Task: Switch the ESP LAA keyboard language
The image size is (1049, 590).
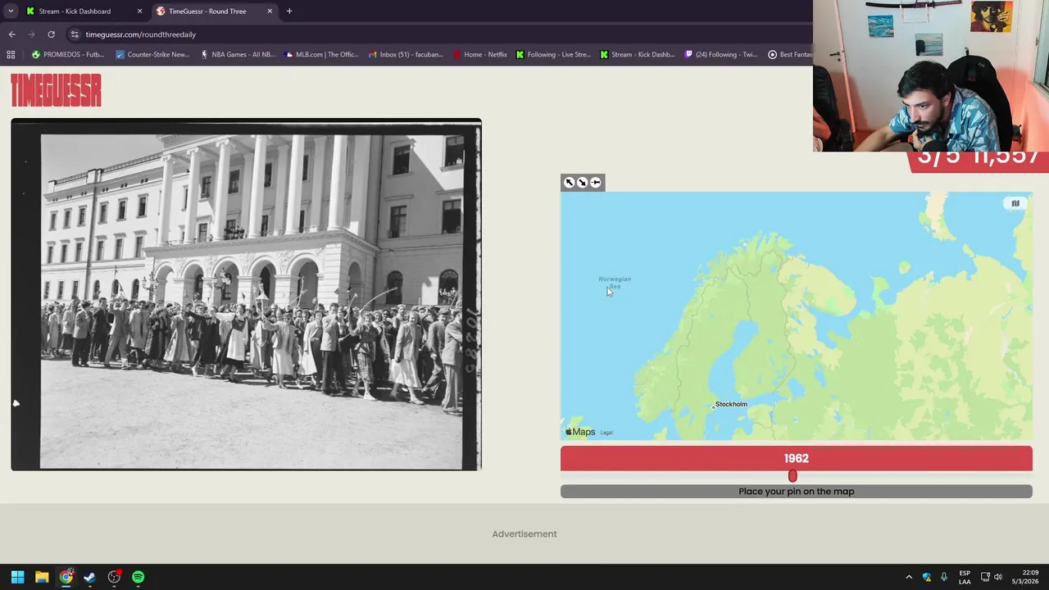Action: tap(965, 577)
